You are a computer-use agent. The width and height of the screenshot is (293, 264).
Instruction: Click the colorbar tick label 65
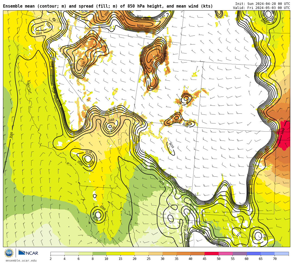coord(261,259)
